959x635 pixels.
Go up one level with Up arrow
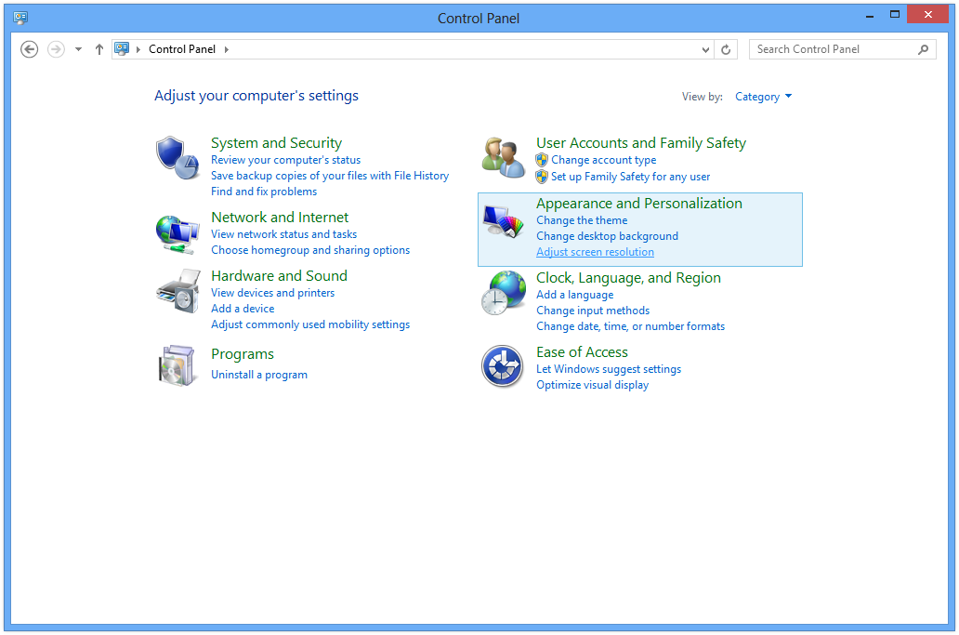coord(99,49)
